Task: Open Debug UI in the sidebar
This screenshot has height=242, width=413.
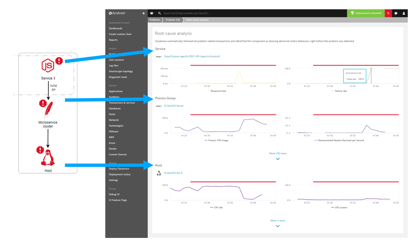Action: click(114, 194)
